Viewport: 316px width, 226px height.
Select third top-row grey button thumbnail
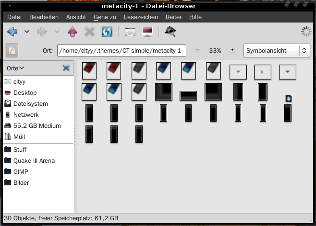139,71
